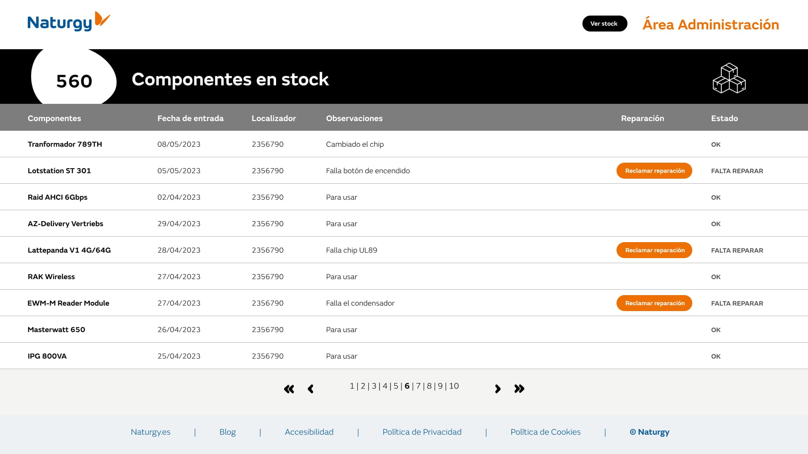
Task: Select Tranformador 789TH component name
Action: 65,144
